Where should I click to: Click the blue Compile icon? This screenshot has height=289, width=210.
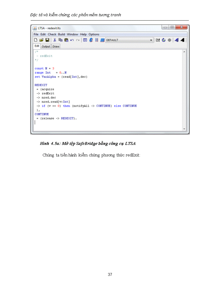(91, 40)
